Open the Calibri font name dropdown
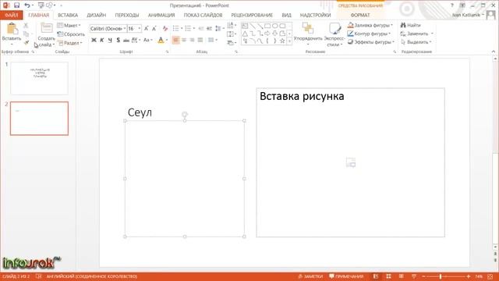This screenshot has width=499, height=281. pos(125,29)
